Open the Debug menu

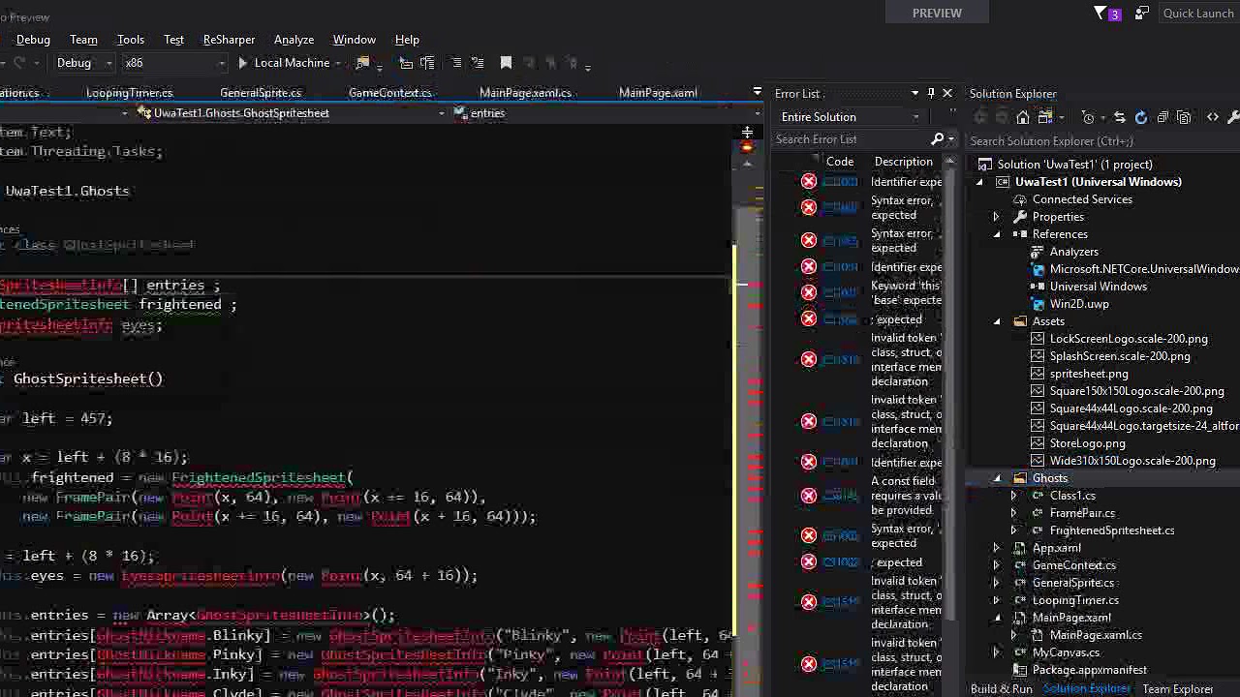33,40
